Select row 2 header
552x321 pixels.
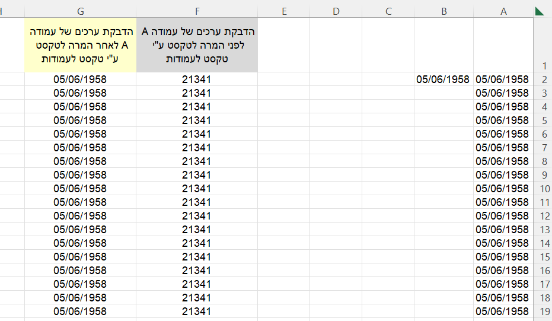(543, 80)
